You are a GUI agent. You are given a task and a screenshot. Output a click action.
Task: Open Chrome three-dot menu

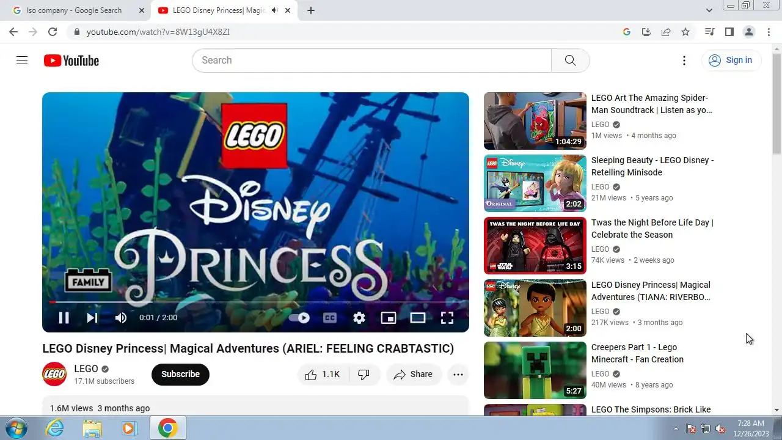[769, 32]
